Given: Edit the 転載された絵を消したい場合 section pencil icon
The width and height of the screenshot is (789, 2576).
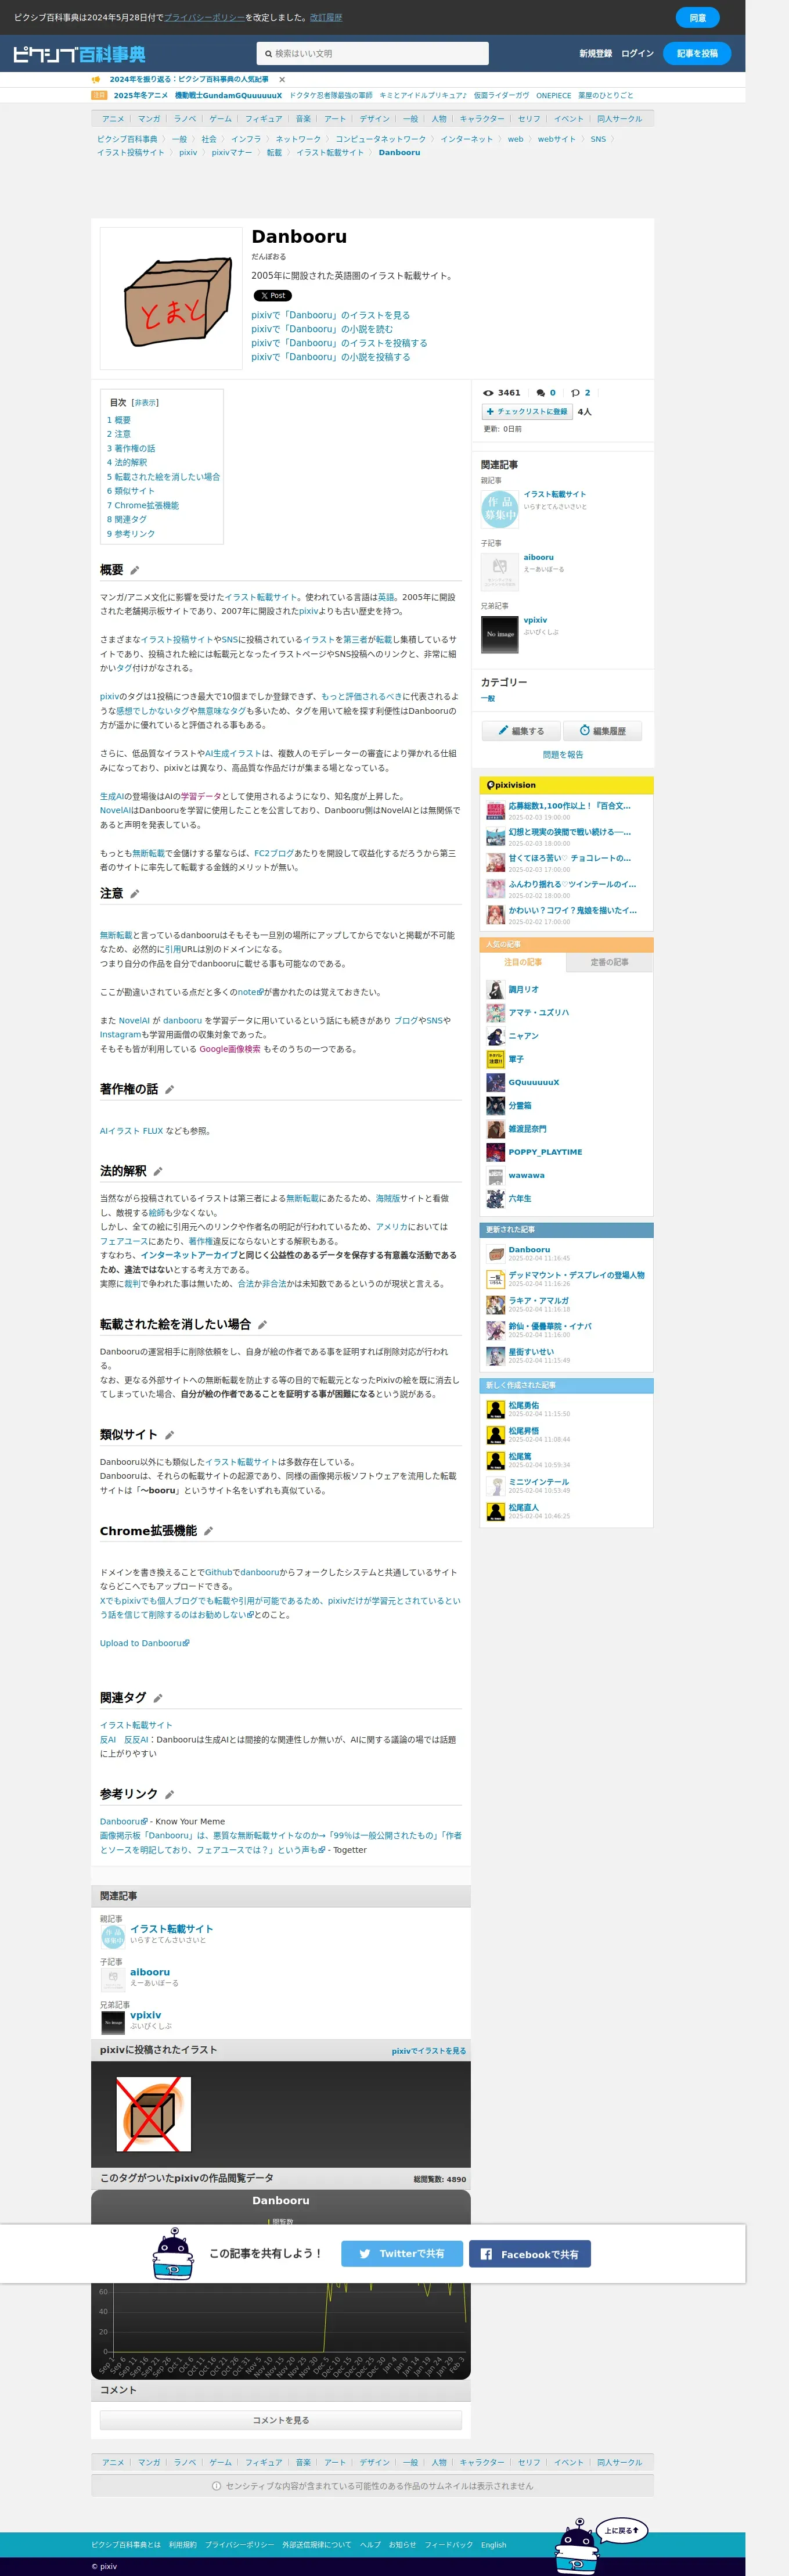Looking at the screenshot, I should click(x=262, y=1325).
